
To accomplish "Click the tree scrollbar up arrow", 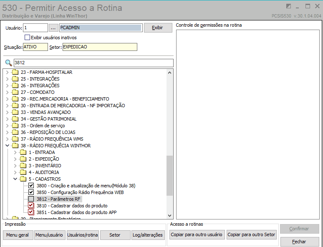I will 169,73.
